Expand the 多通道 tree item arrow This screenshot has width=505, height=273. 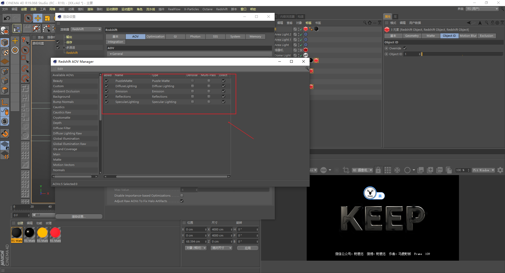tap(64, 48)
